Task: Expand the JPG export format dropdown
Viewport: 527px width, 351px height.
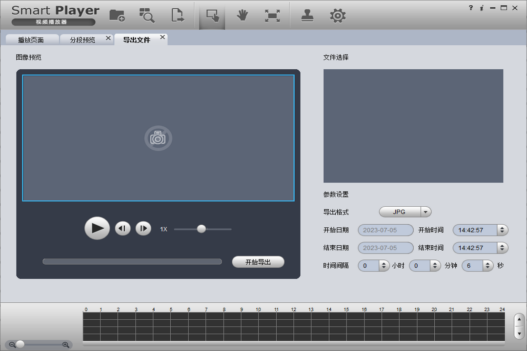Action: pyautogui.click(x=426, y=212)
